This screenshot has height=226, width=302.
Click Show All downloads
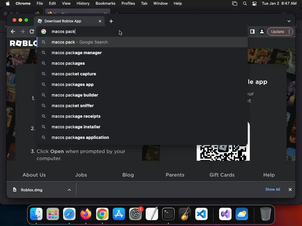pos(273,190)
